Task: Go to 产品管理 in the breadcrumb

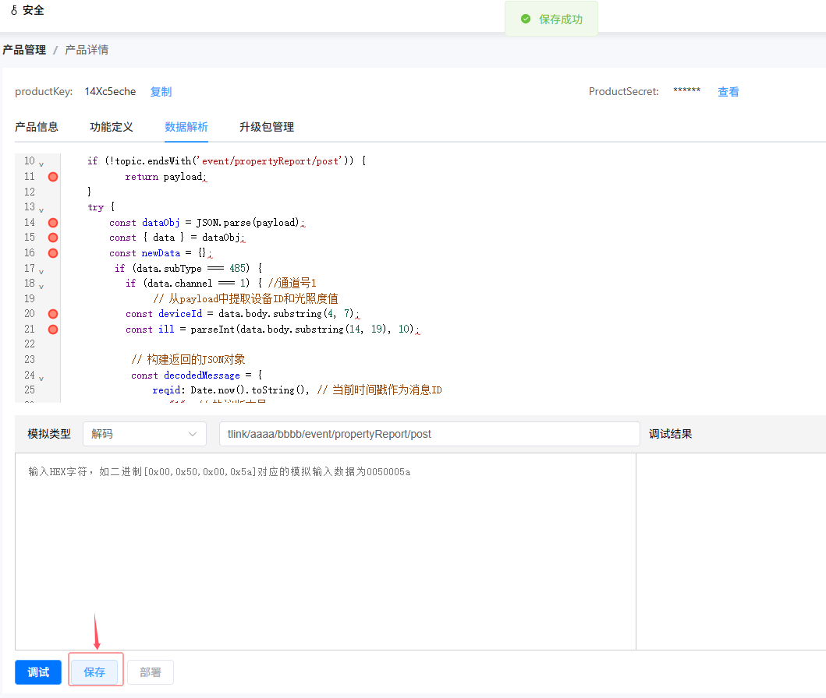Action: (24, 50)
